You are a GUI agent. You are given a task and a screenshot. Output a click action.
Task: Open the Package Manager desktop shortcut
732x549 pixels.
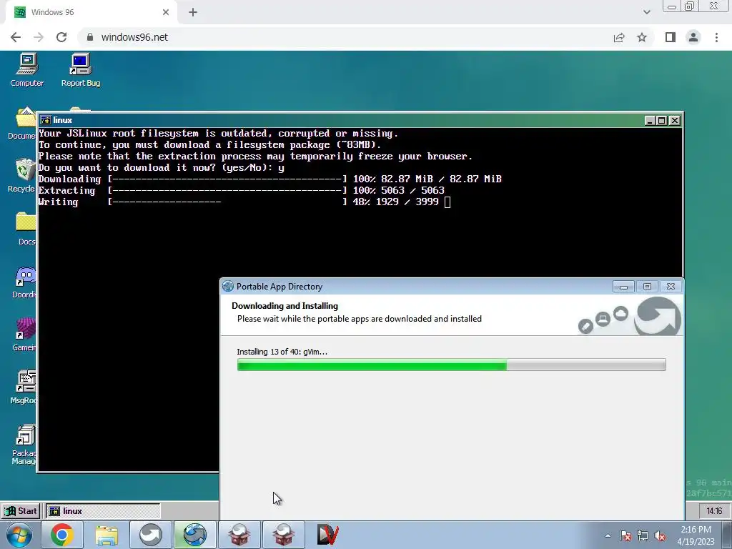point(24,445)
